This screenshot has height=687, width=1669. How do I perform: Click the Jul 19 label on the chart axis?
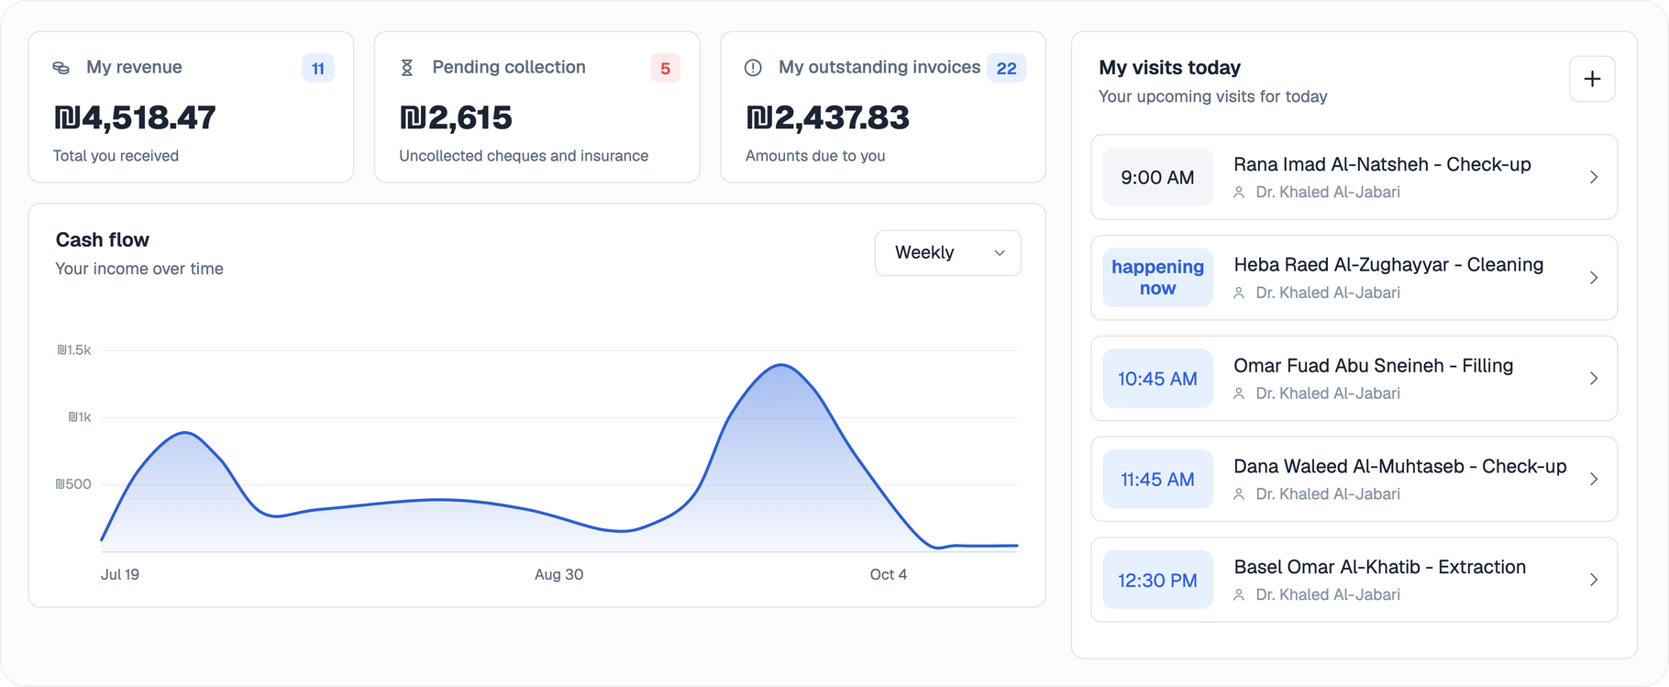point(120,574)
